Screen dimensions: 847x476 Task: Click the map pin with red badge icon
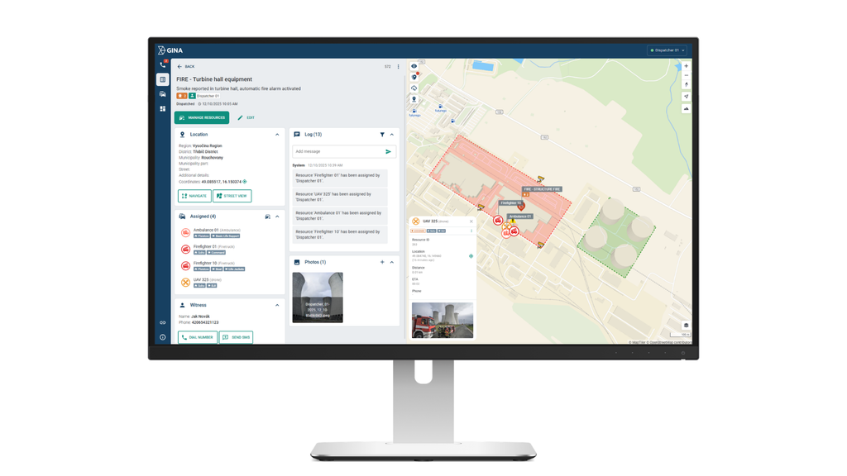[414, 77]
